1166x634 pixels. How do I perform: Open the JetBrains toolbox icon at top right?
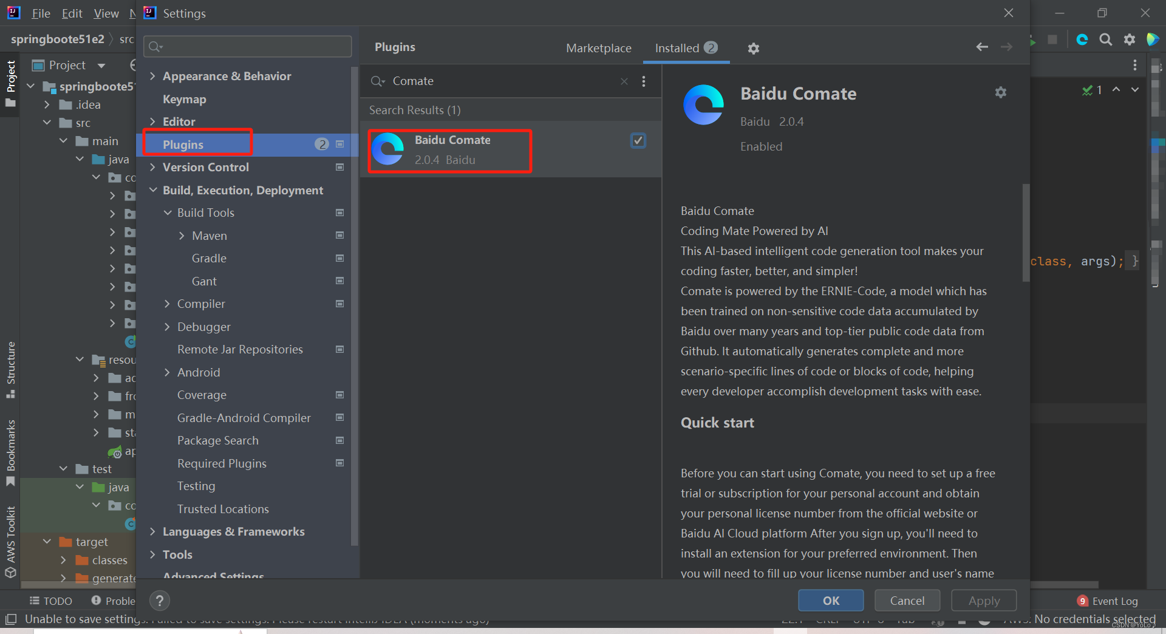1152,39
